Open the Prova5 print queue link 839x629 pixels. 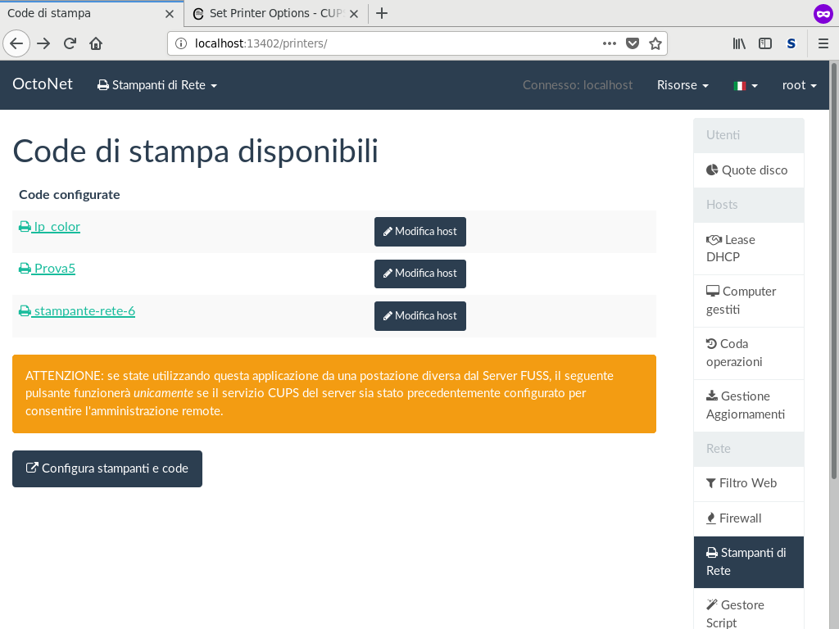(x=47, y=269)
